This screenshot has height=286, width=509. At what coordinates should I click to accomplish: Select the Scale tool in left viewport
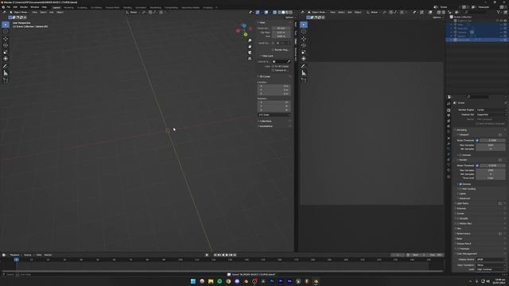[6, 52]
